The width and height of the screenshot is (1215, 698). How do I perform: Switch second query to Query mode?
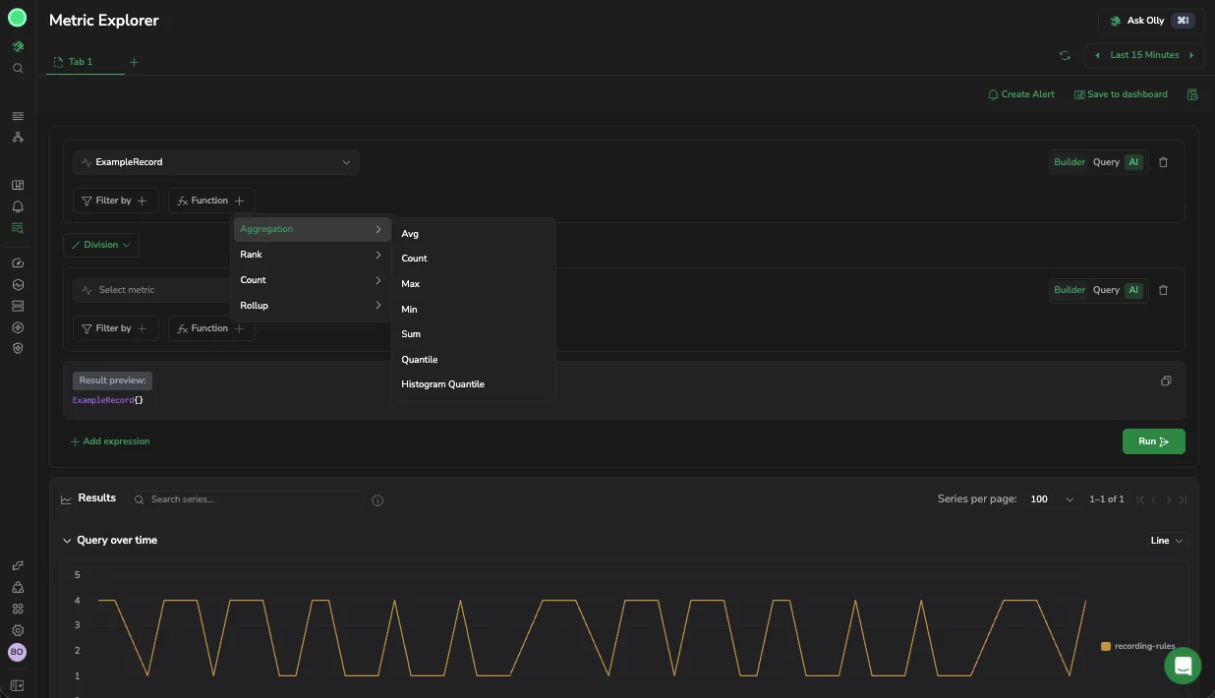point(1106,290)
